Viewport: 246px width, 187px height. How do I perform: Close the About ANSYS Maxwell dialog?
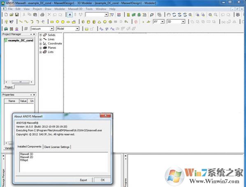pyautogui.click(x=105, y=116)
